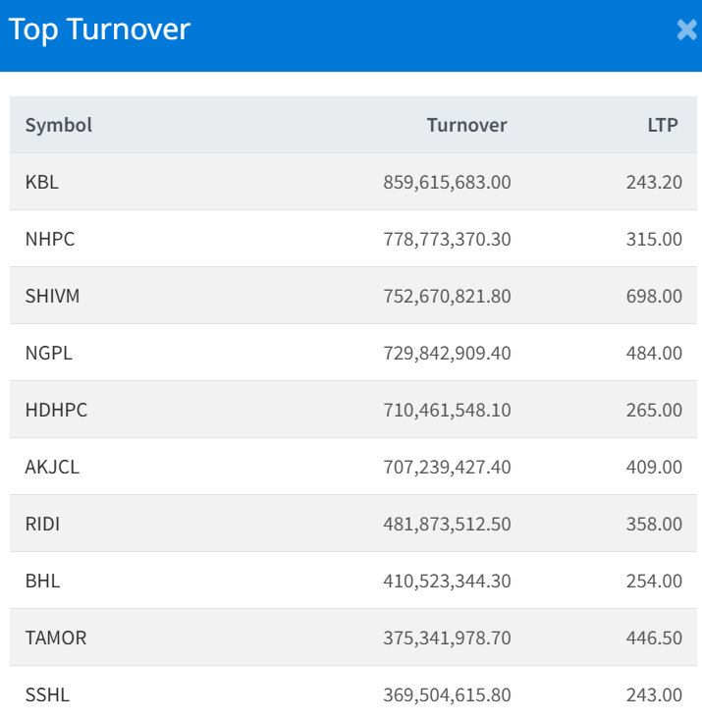Select RIDI turnover 481,873,512.50 cell

tap(447, 524)
